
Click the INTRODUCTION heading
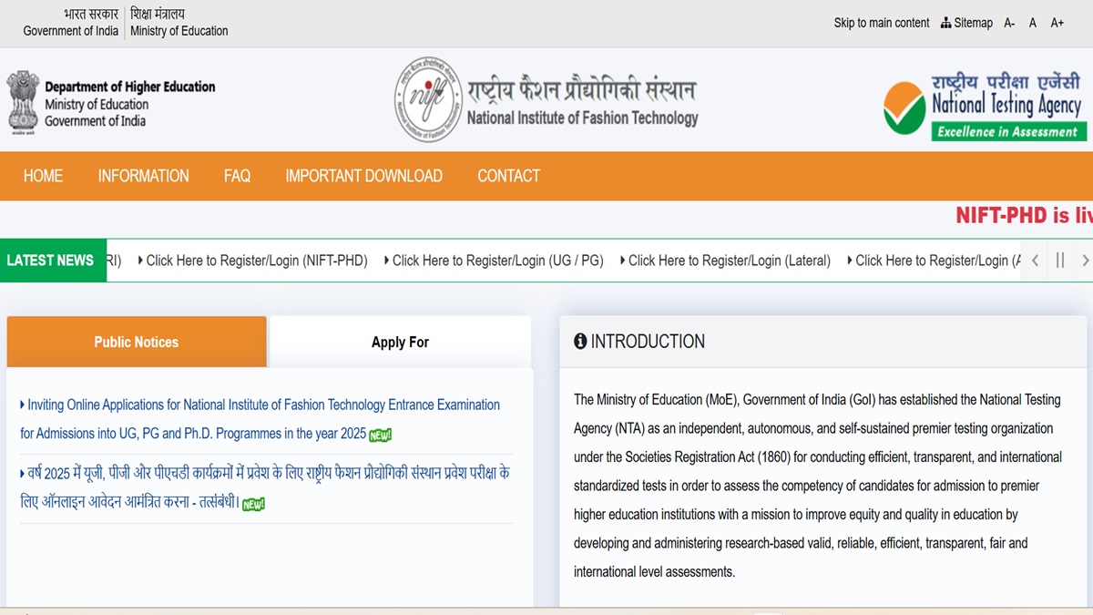(648, 342)
